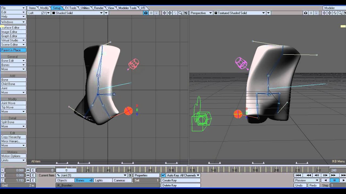Switch to the Modeler Tools tab
Viewport: 346px width, 194px height.
pos(128,8)
